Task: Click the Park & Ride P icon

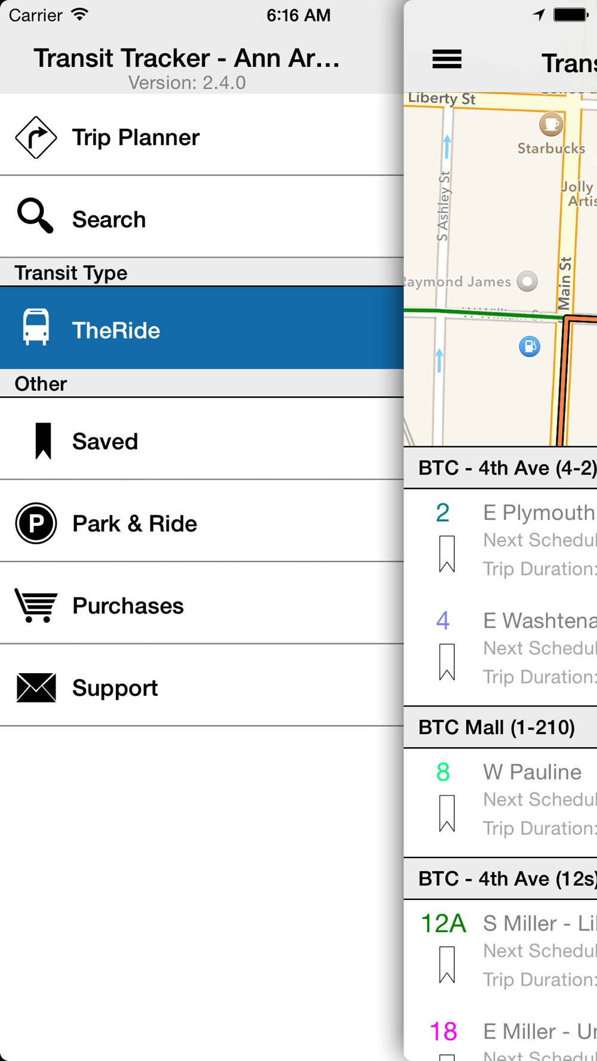Action: 36,523
